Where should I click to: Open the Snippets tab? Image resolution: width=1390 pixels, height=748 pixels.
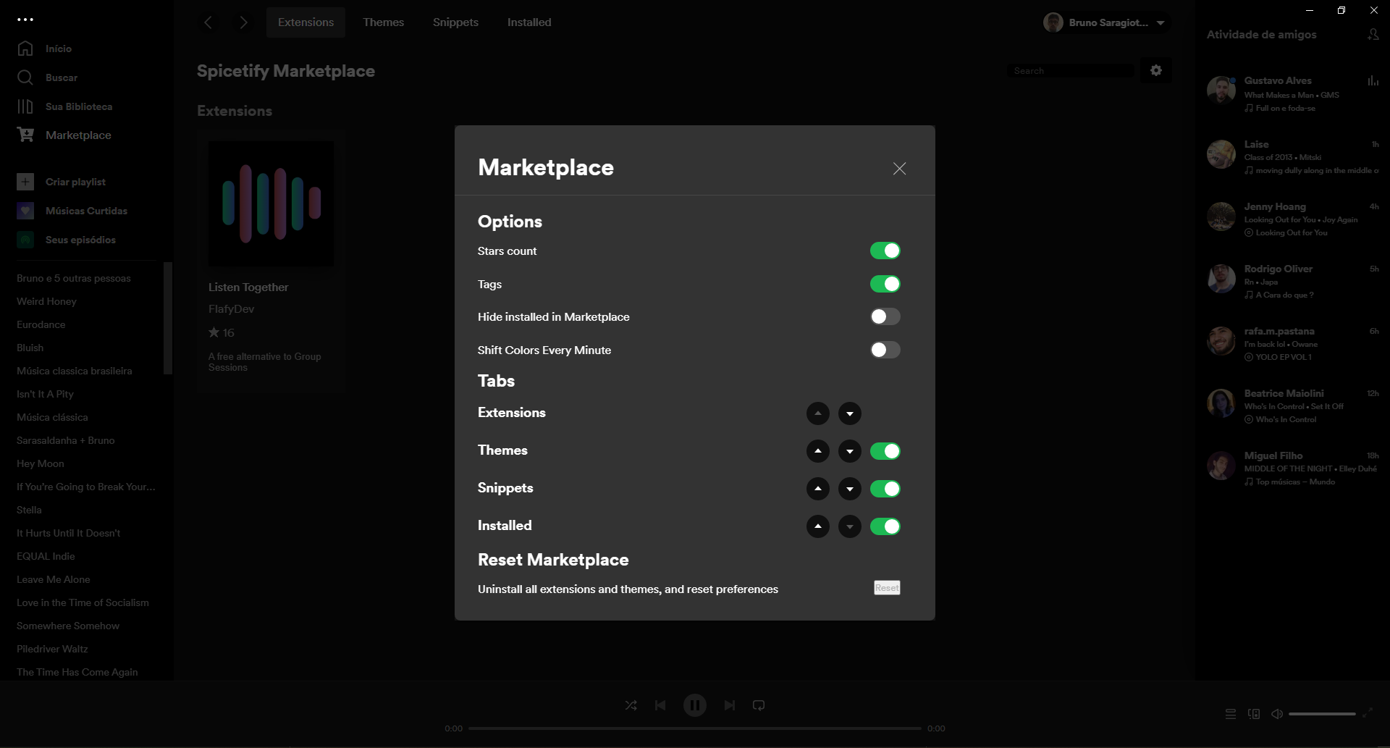[455, 22]
